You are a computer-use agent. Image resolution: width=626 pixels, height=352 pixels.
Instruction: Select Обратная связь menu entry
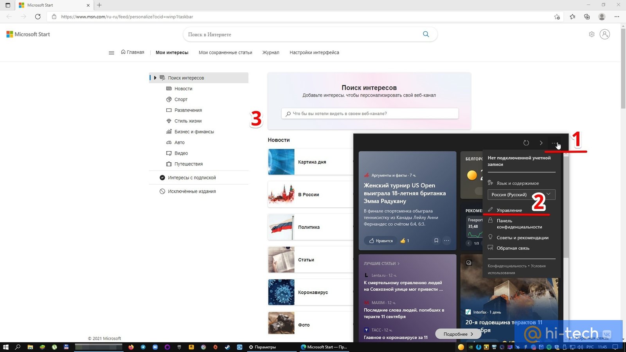(513, 248)
